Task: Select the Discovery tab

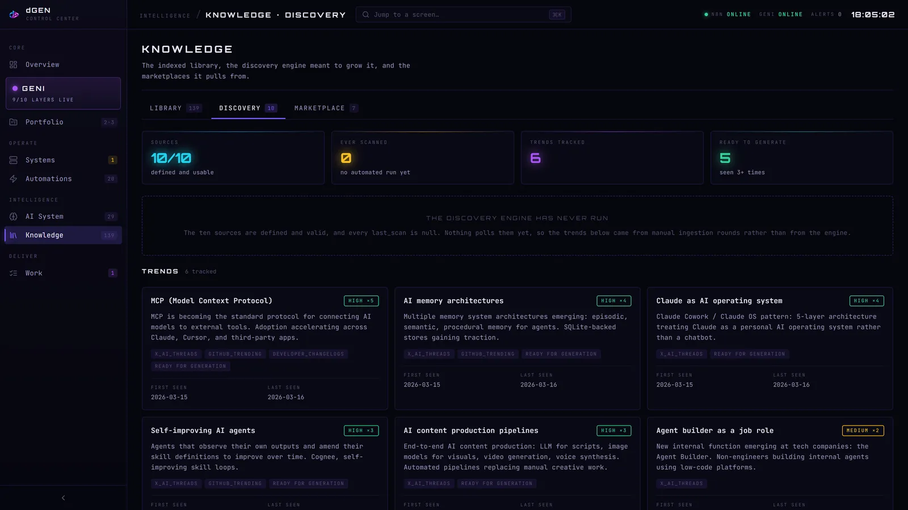Action: [x=248, y=108]
